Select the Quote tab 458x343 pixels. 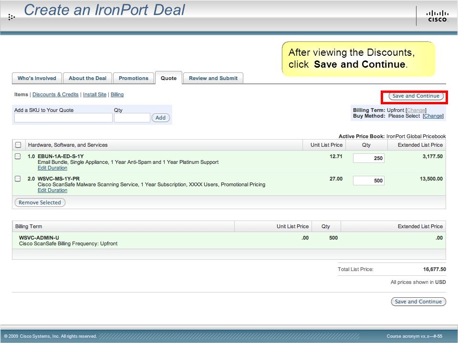click(168, 78)
